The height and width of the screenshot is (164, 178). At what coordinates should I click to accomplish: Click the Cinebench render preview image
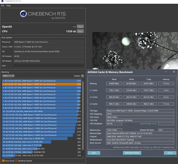click(135, 51)
